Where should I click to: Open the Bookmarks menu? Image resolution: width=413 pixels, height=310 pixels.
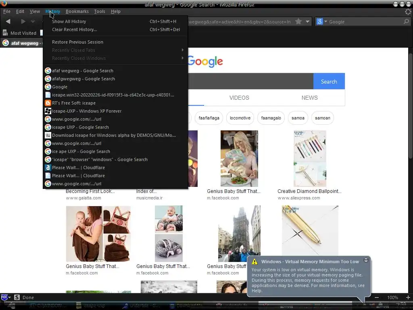(x=77, y=11)
